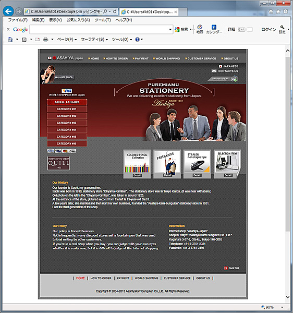Click CUSTOMER SERVICE in top navigation
Image resolution: width=293 pixels, height=313 pixels.
(x=201, y=58)
